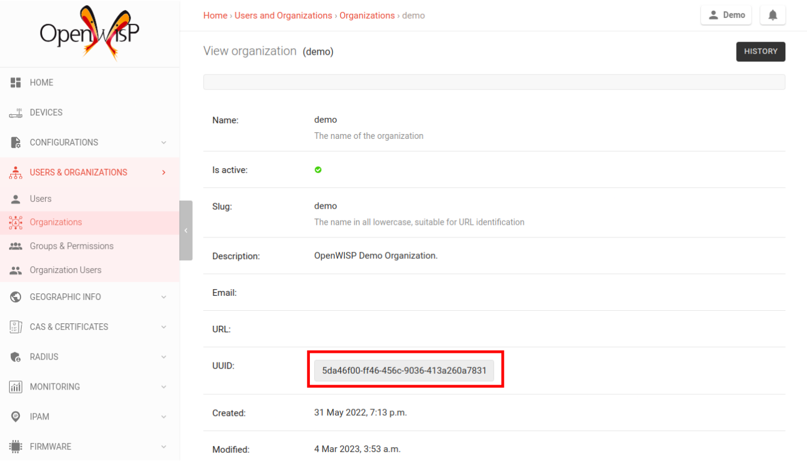Follow the Users and Organizations breadcrumb link

[x=283, y=16]
